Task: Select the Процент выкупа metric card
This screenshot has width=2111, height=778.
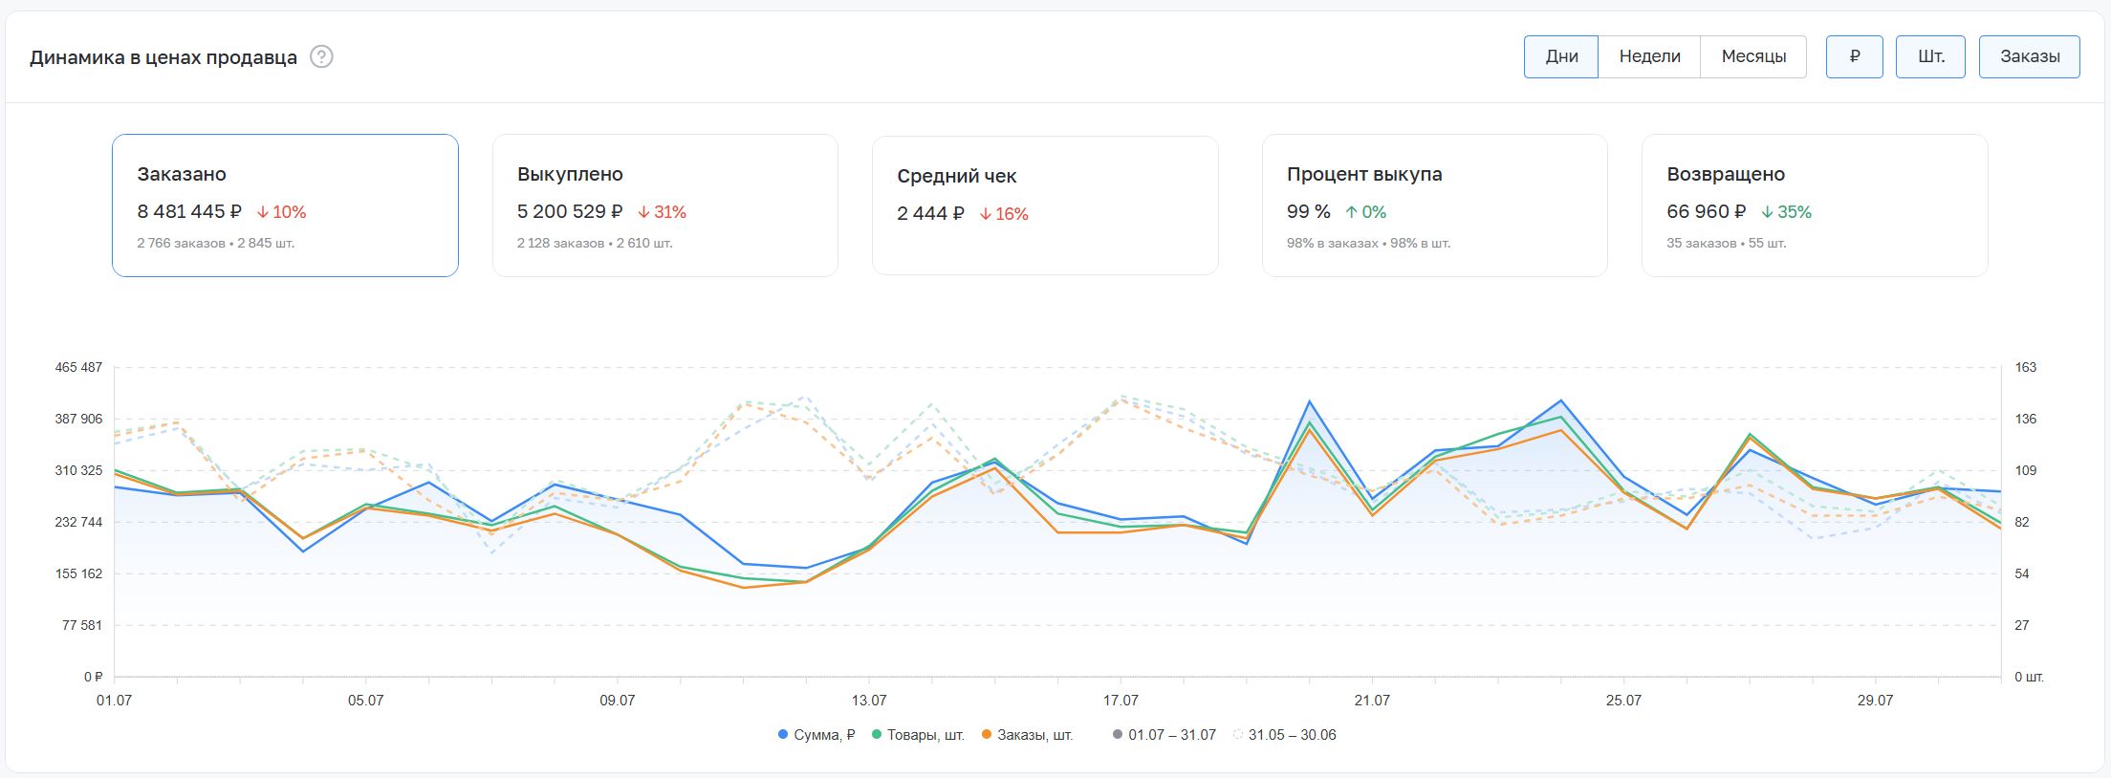Action: (x=1435, y=205)
